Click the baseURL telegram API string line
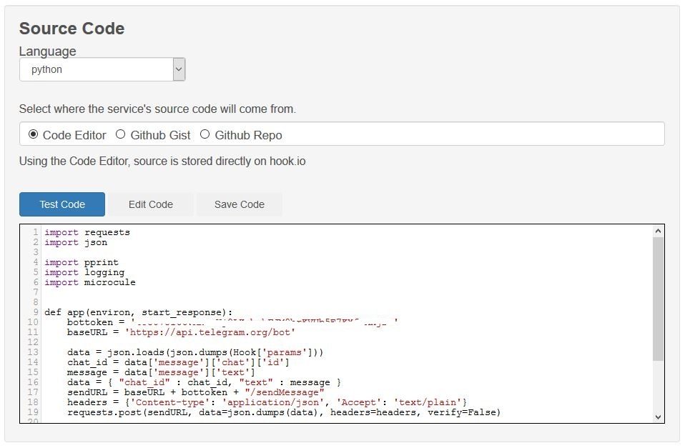The width and height of the screenshot is (685, 448). point(181,332)
